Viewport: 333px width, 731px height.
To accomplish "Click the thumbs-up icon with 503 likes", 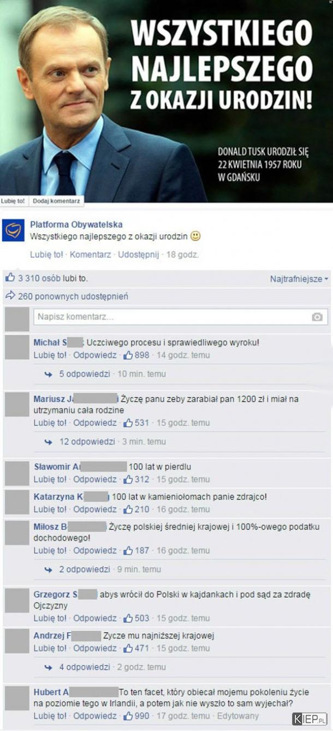I will [x=128, y=619].
